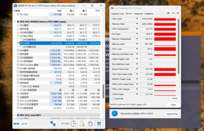Open the 16-Pin Power sensor dropdown
Screen dimensions: 204x131
click(137, 94)
